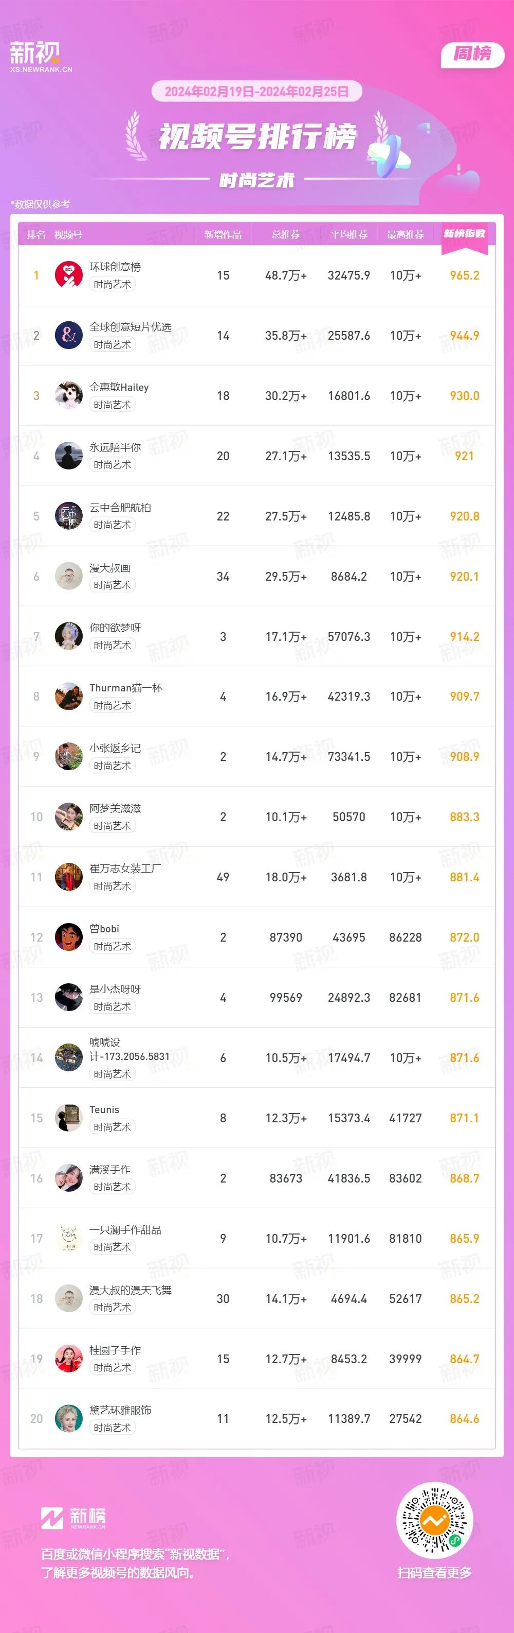Click the 新榜 logo in the footer

point(74,1518)
